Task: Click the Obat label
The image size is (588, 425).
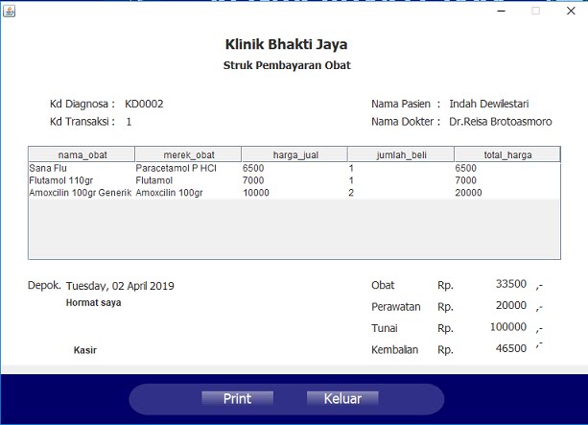Action: [x=383, y=285]
